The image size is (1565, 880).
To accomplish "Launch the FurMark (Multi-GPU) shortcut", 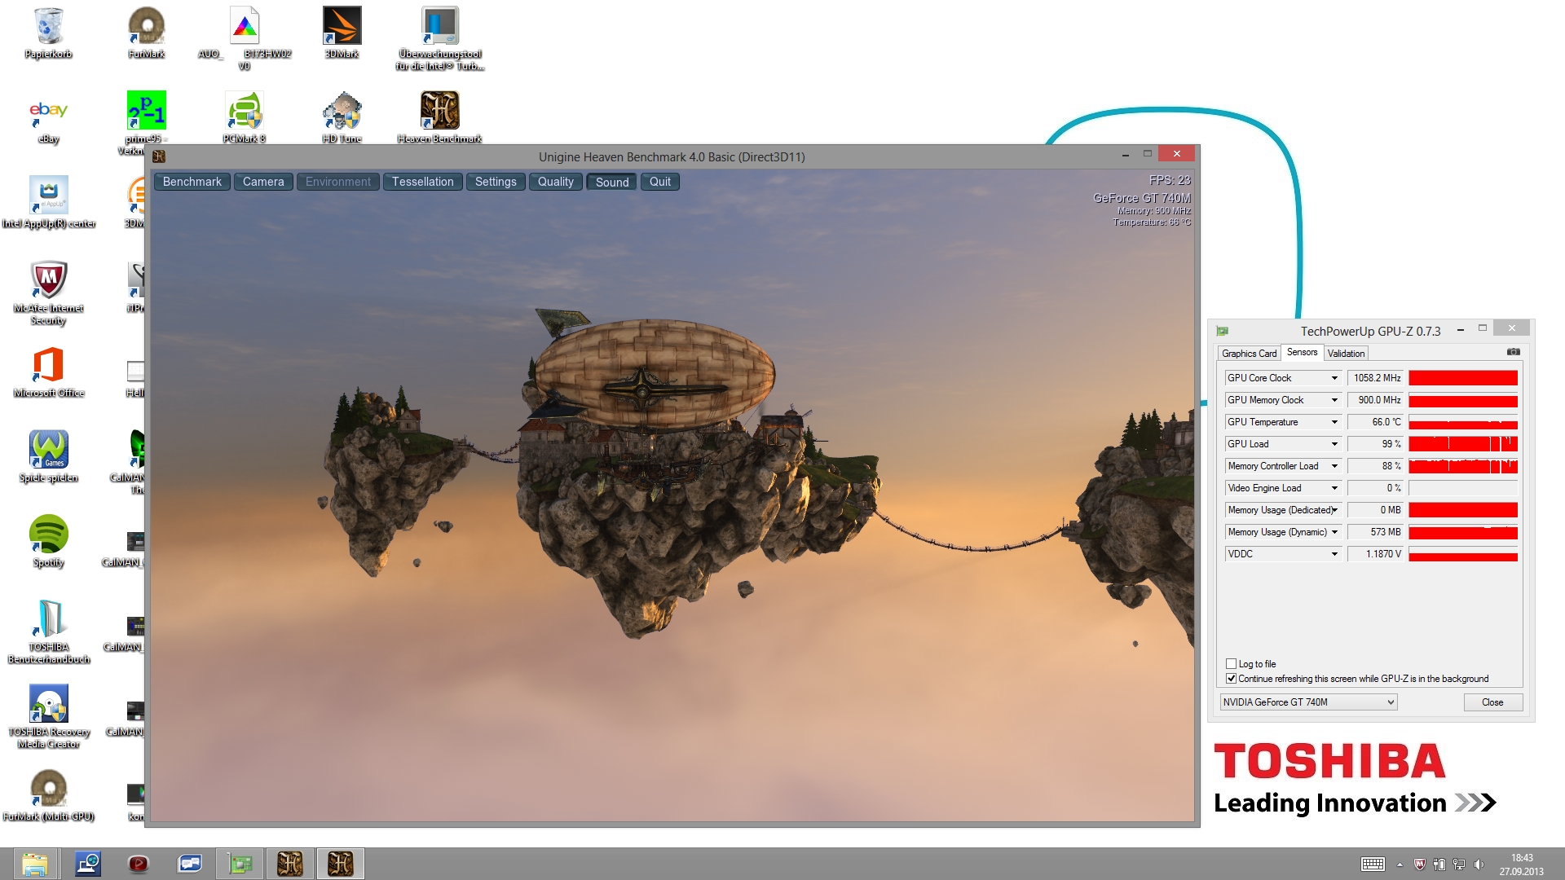I will (x=49, y=795).
